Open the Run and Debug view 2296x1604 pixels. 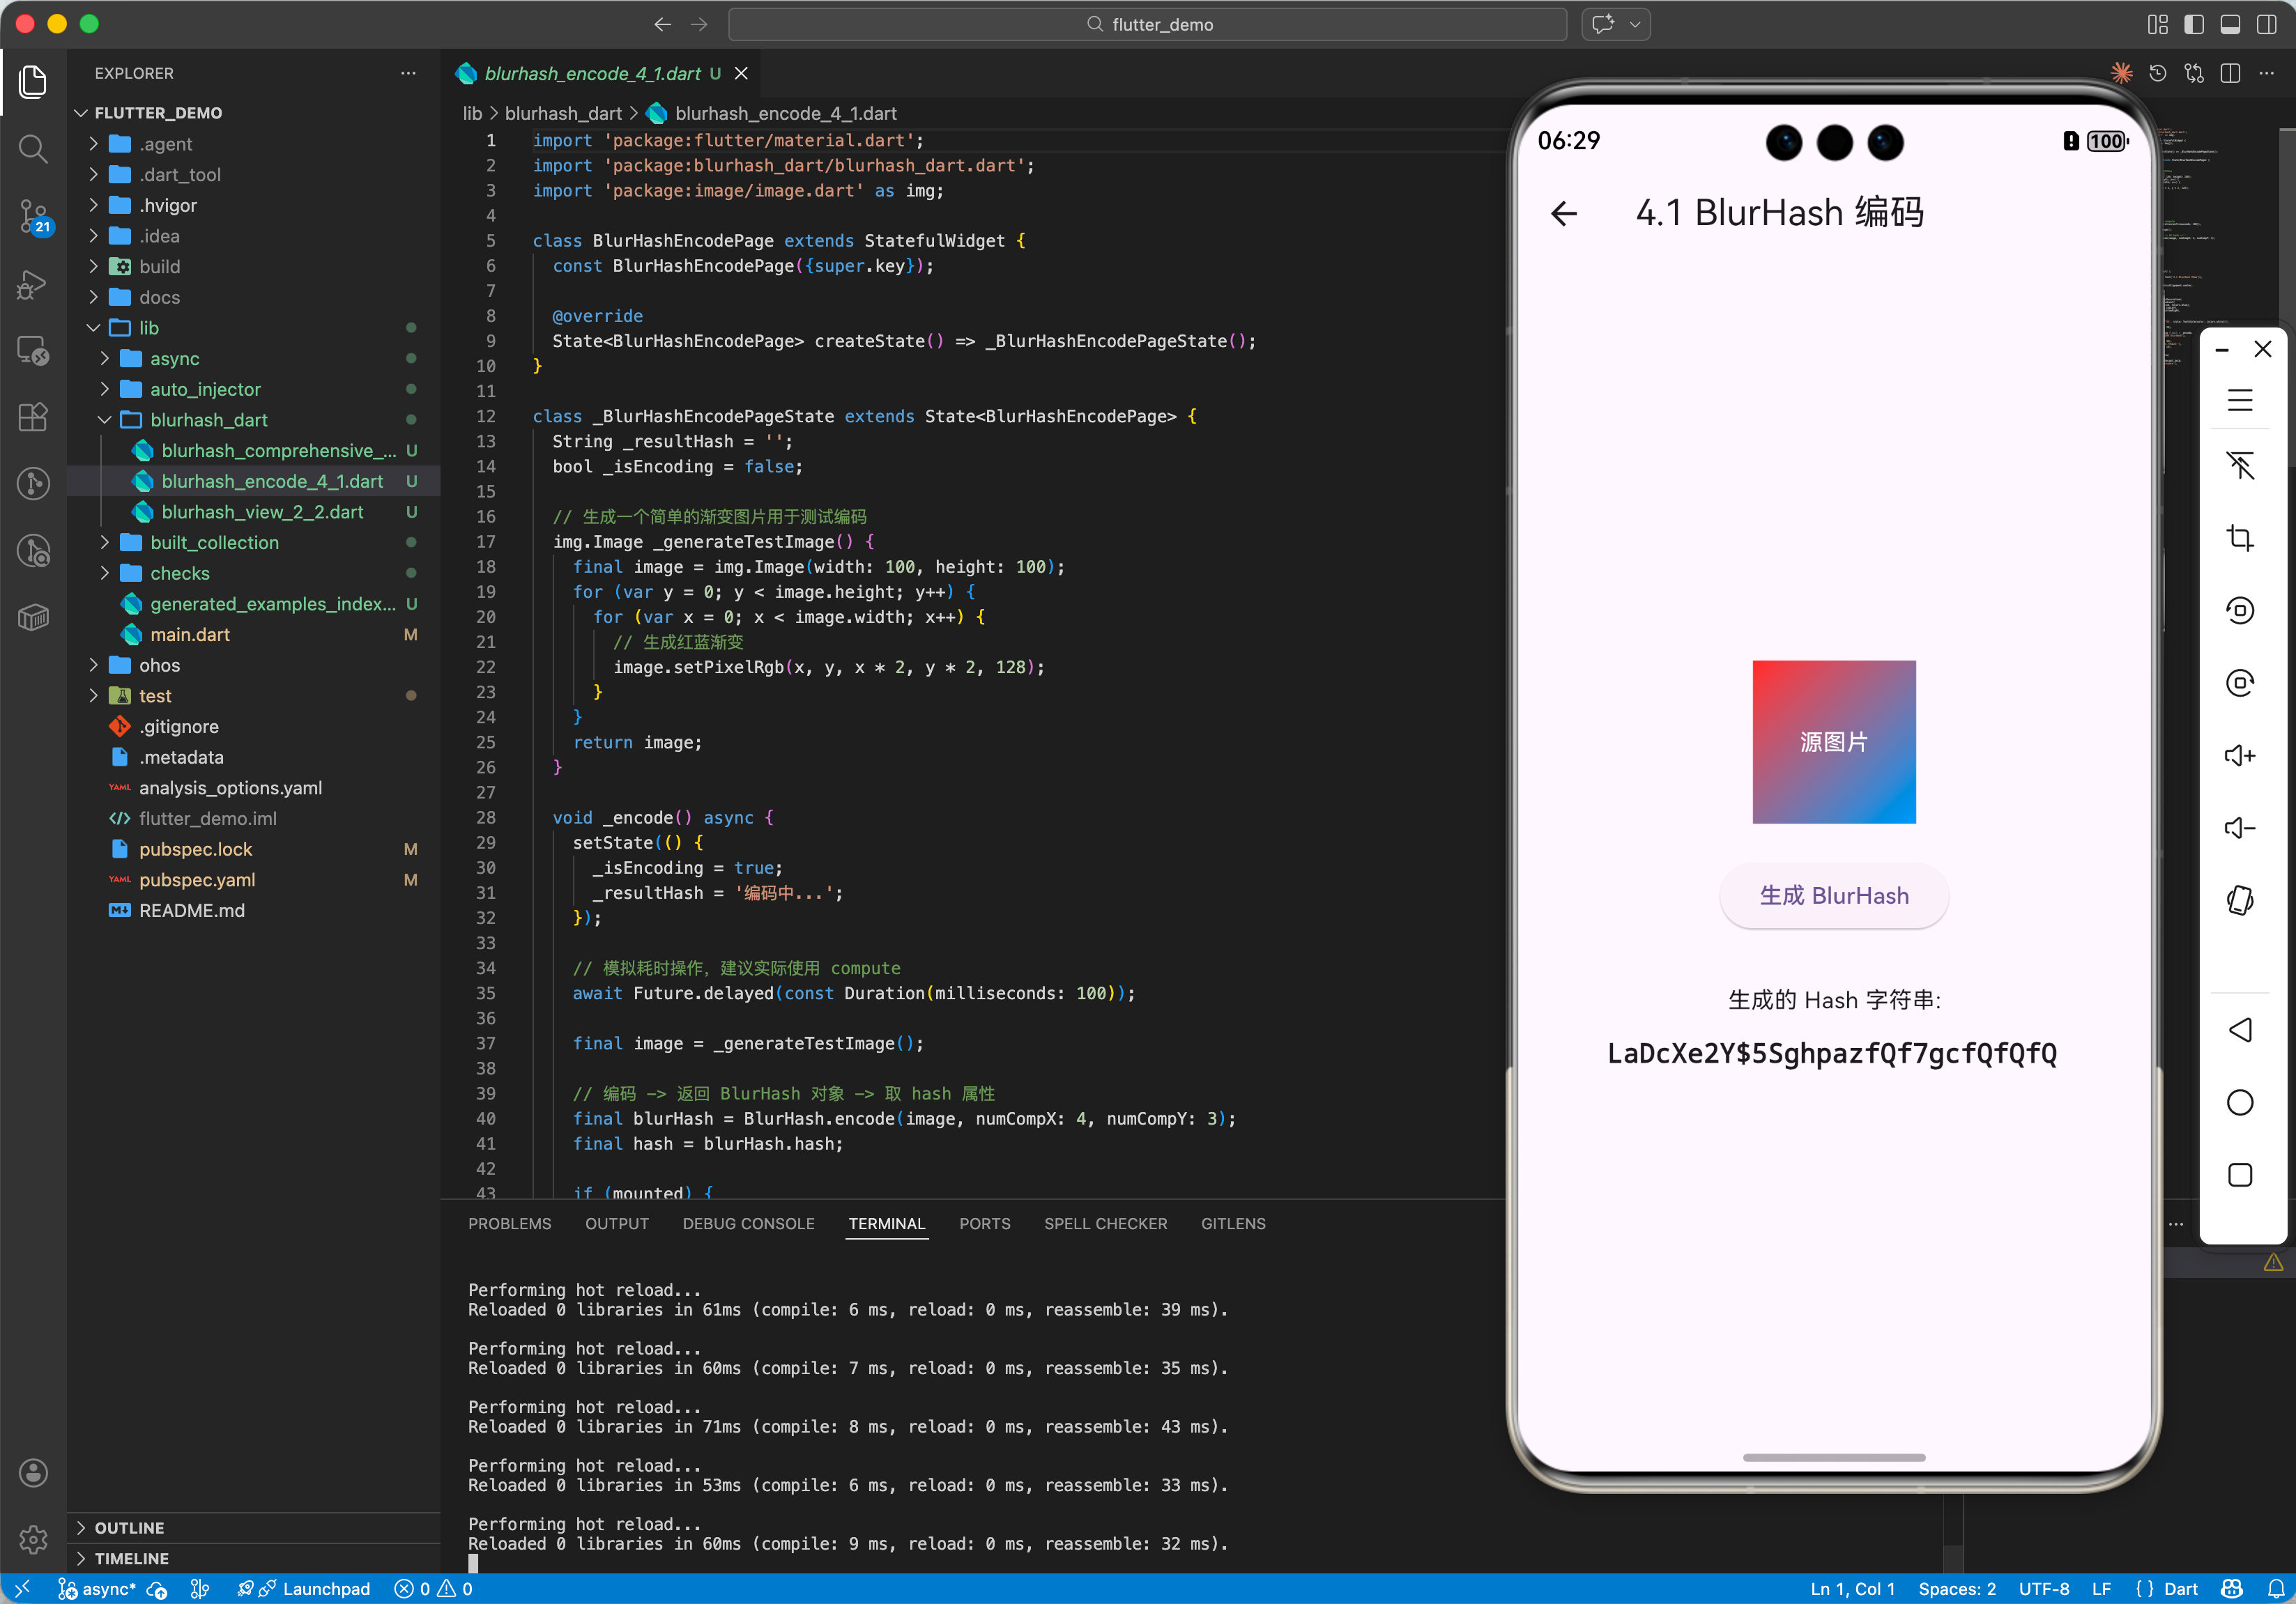click(x=33, y=284)
